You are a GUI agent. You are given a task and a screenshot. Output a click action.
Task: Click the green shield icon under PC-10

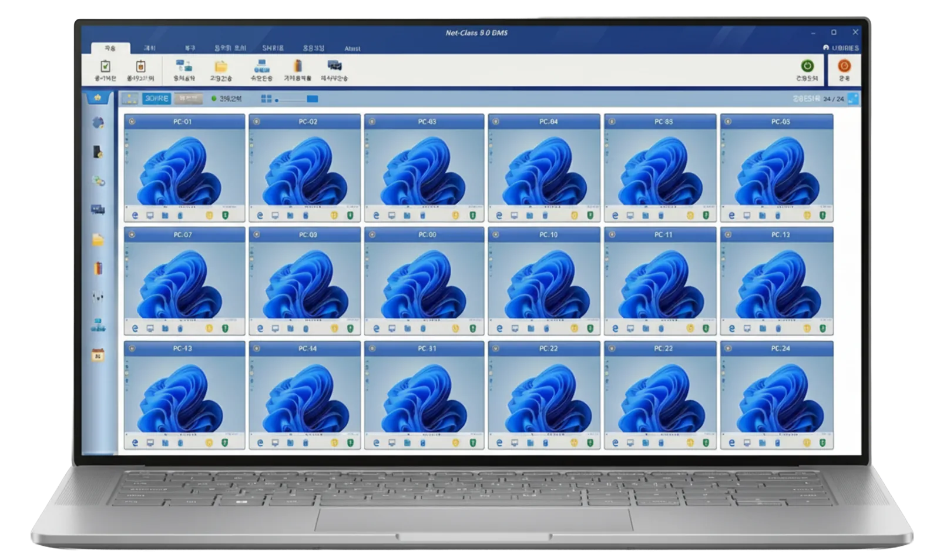click(x=590, y=328)
